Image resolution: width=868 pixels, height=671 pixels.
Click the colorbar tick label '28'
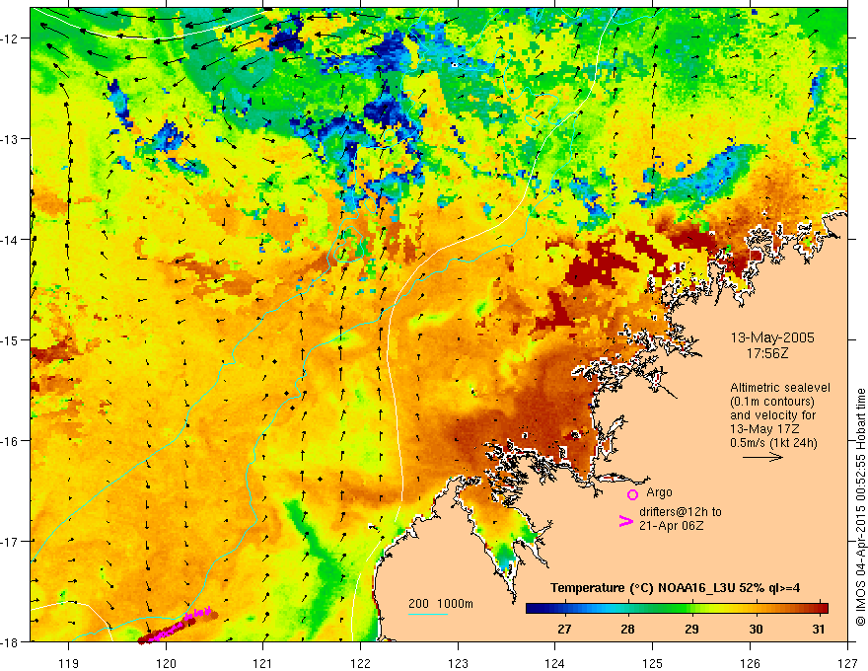tap(627, 630)
